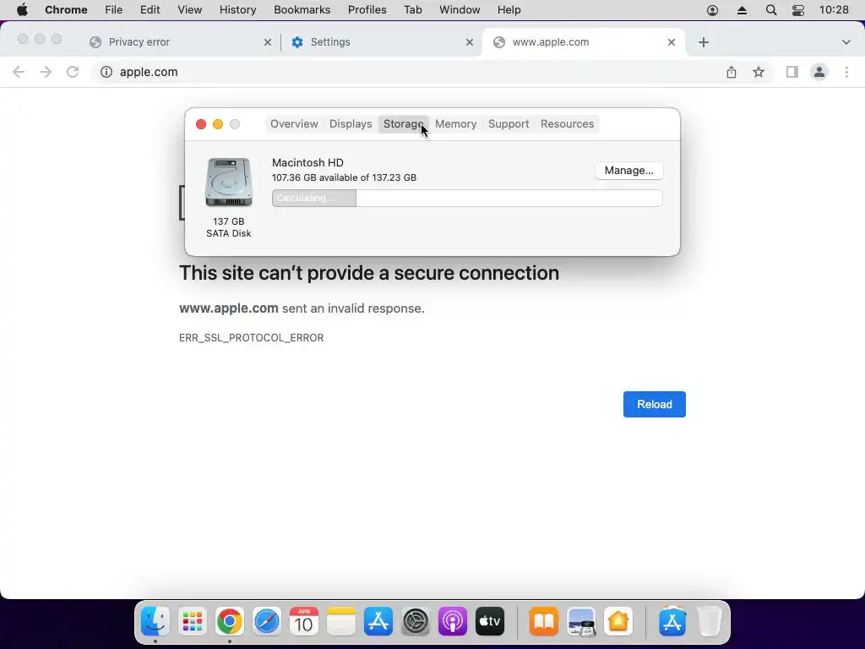Click the blue Reload button
This screenshot has height=649, width=865.
pyautogui.click(x=655, y=405)
